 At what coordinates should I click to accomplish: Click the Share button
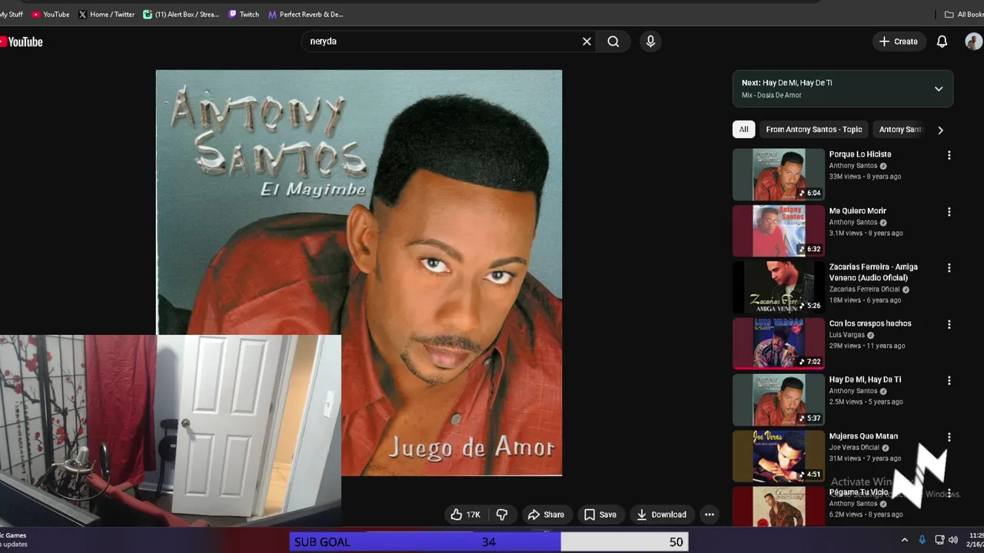[x=546, y=515]
